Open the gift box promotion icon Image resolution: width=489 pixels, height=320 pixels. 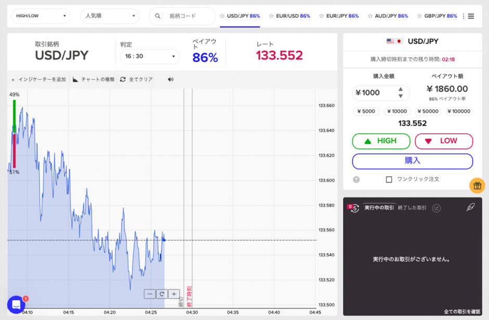coord(477,185)
